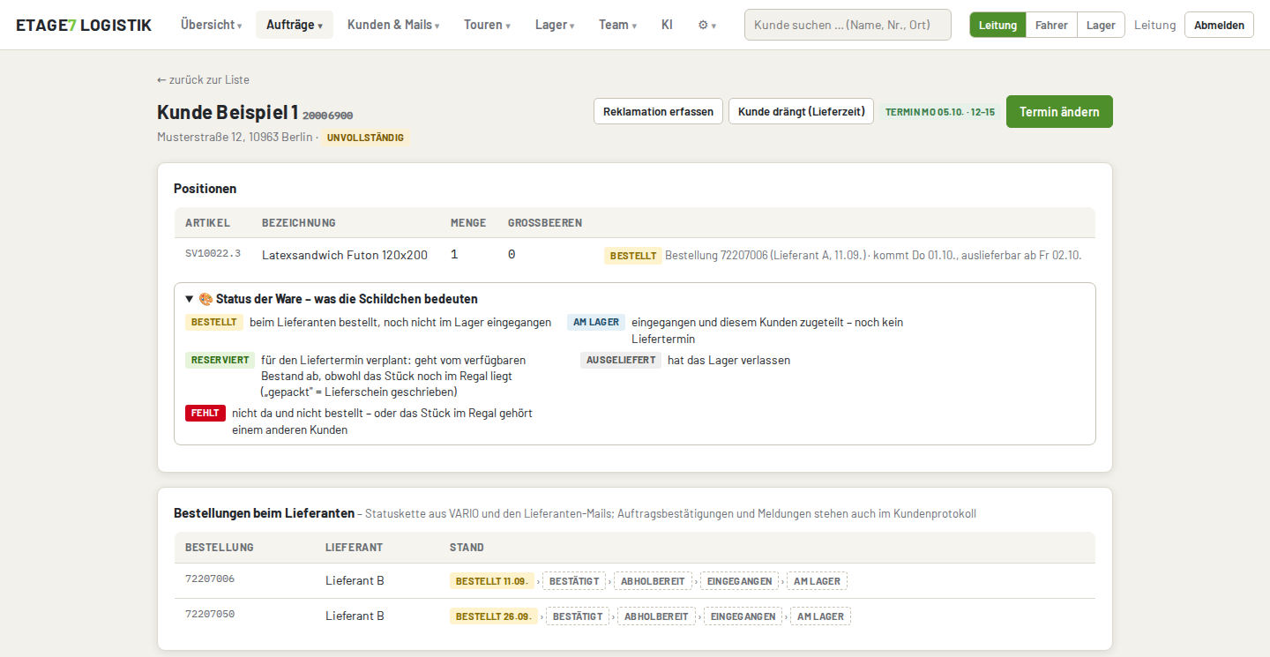Click ABHOLBEREIT step in order 72207050 row

coord(656,616)
